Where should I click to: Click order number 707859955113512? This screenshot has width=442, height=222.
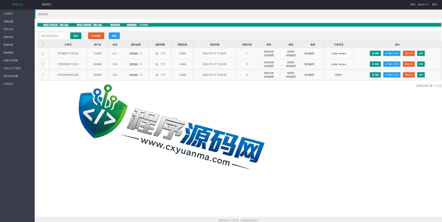click(68, 64)
